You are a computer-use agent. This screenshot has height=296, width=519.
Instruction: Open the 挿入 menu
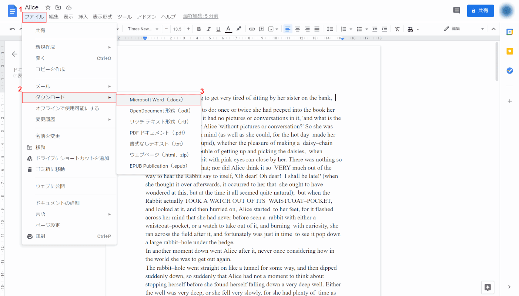click(83, 17)
